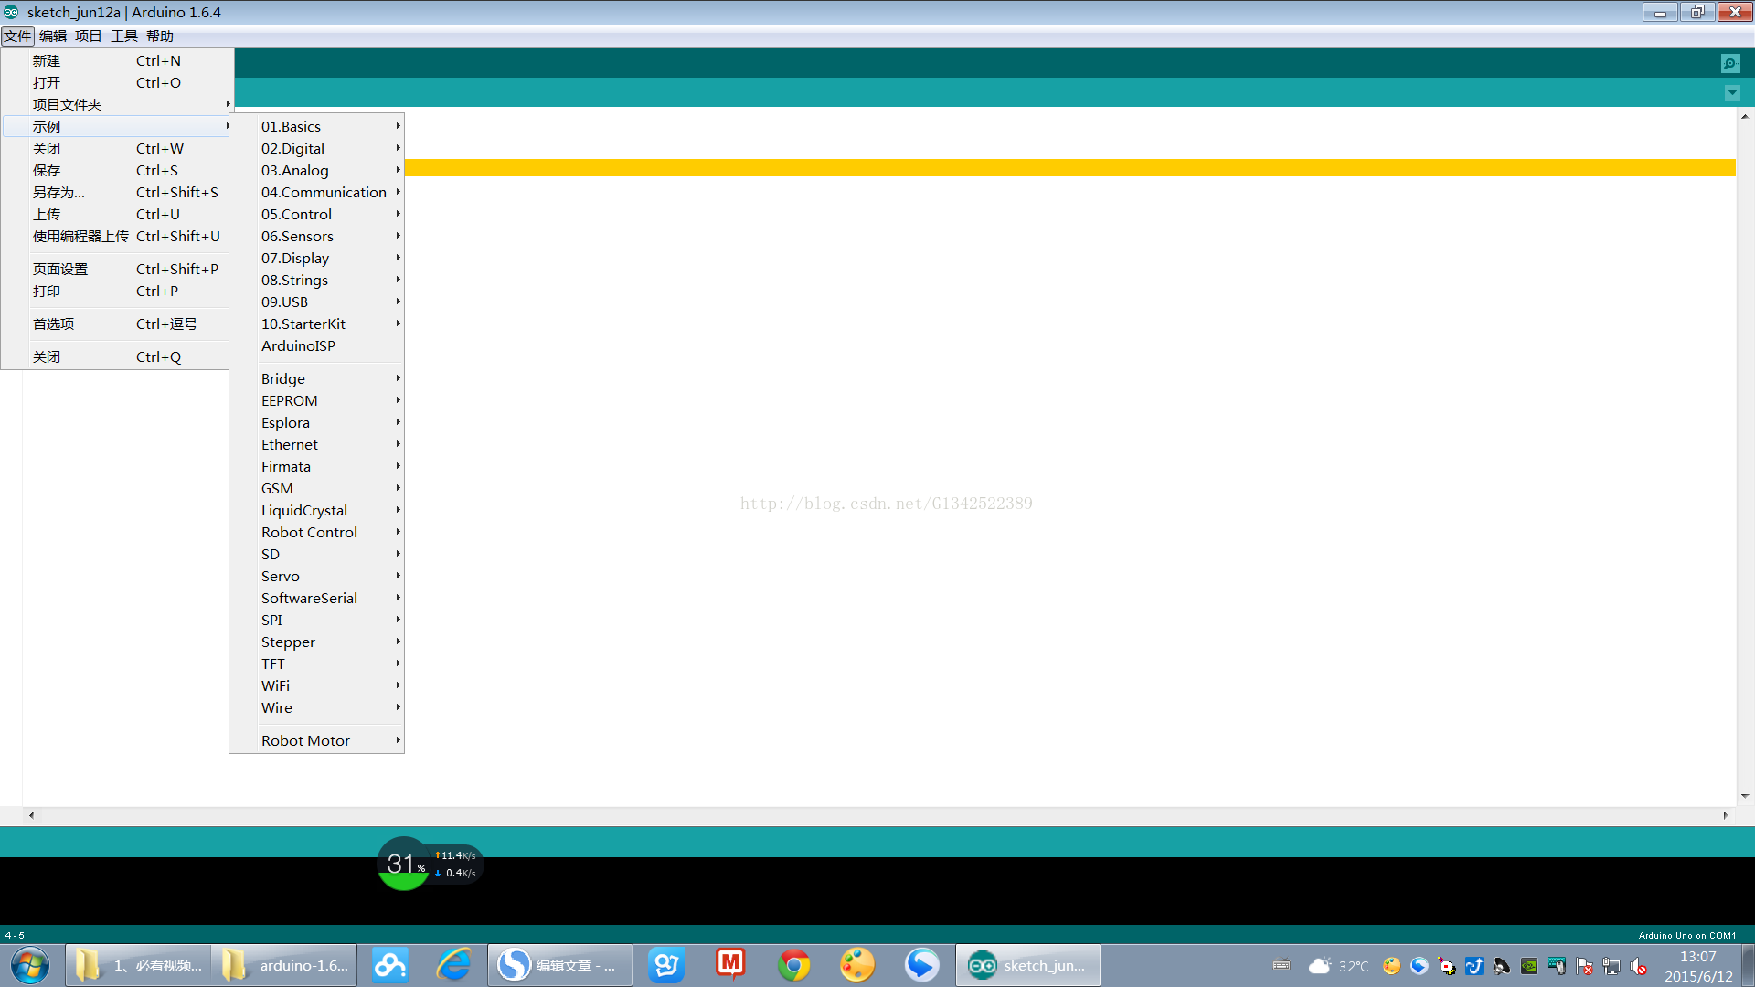Screen dimensions: 1755x987
Task: Expand the Bridge library examples
Action: 316,378
